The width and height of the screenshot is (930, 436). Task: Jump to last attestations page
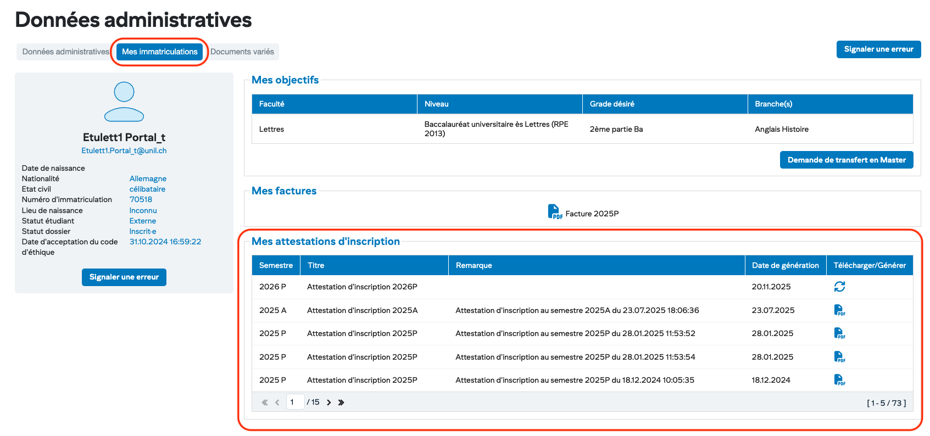341,403
